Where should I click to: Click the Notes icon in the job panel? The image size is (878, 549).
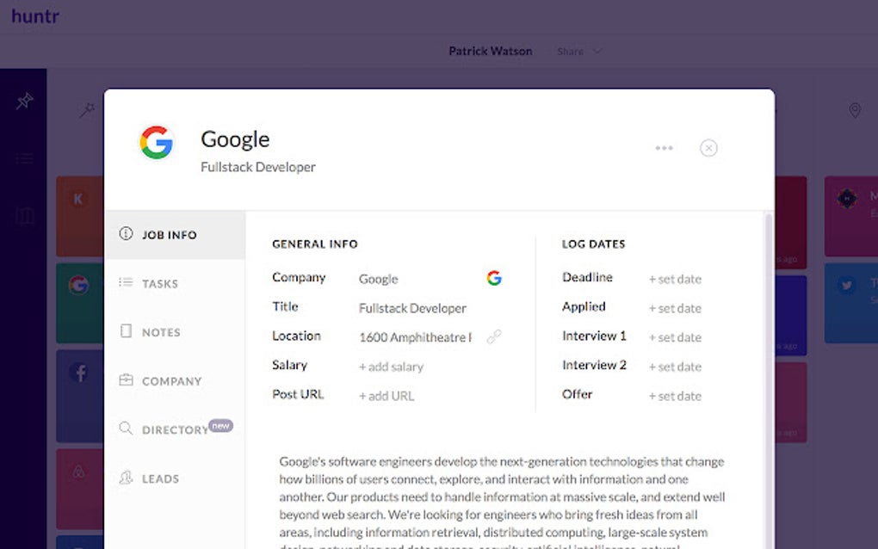tap(126, 332)
